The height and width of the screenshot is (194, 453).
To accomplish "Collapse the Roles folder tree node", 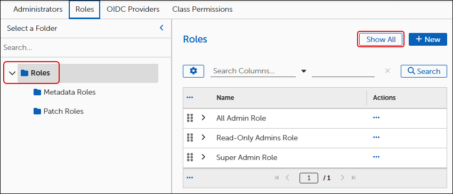I will click(x=12, y=73).
